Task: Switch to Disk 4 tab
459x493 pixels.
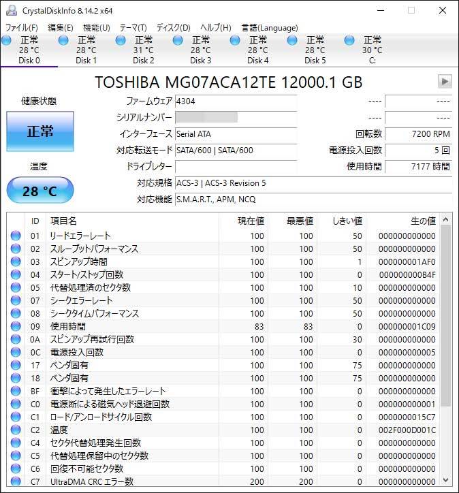Action: tap(258, 50)
